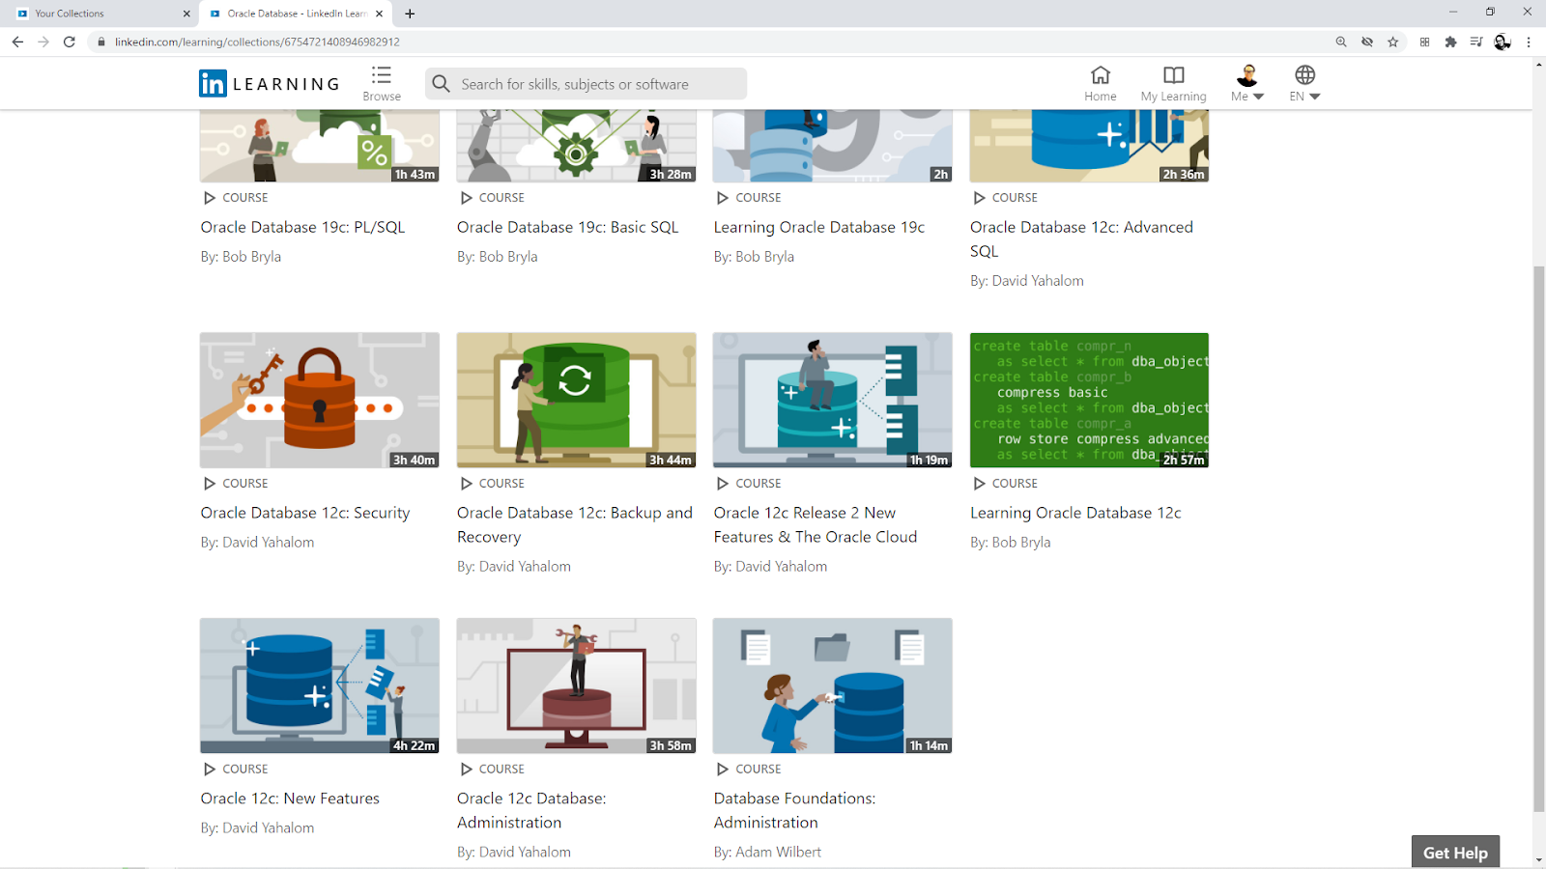Click play icon above Database Foundations: Administration
This screenshot has width=1546, height=869.
[x=723, y=770]
